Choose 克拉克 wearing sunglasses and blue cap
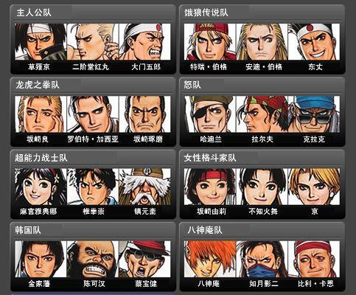Screen dimensions: 356x295 [x=314, y=114]
